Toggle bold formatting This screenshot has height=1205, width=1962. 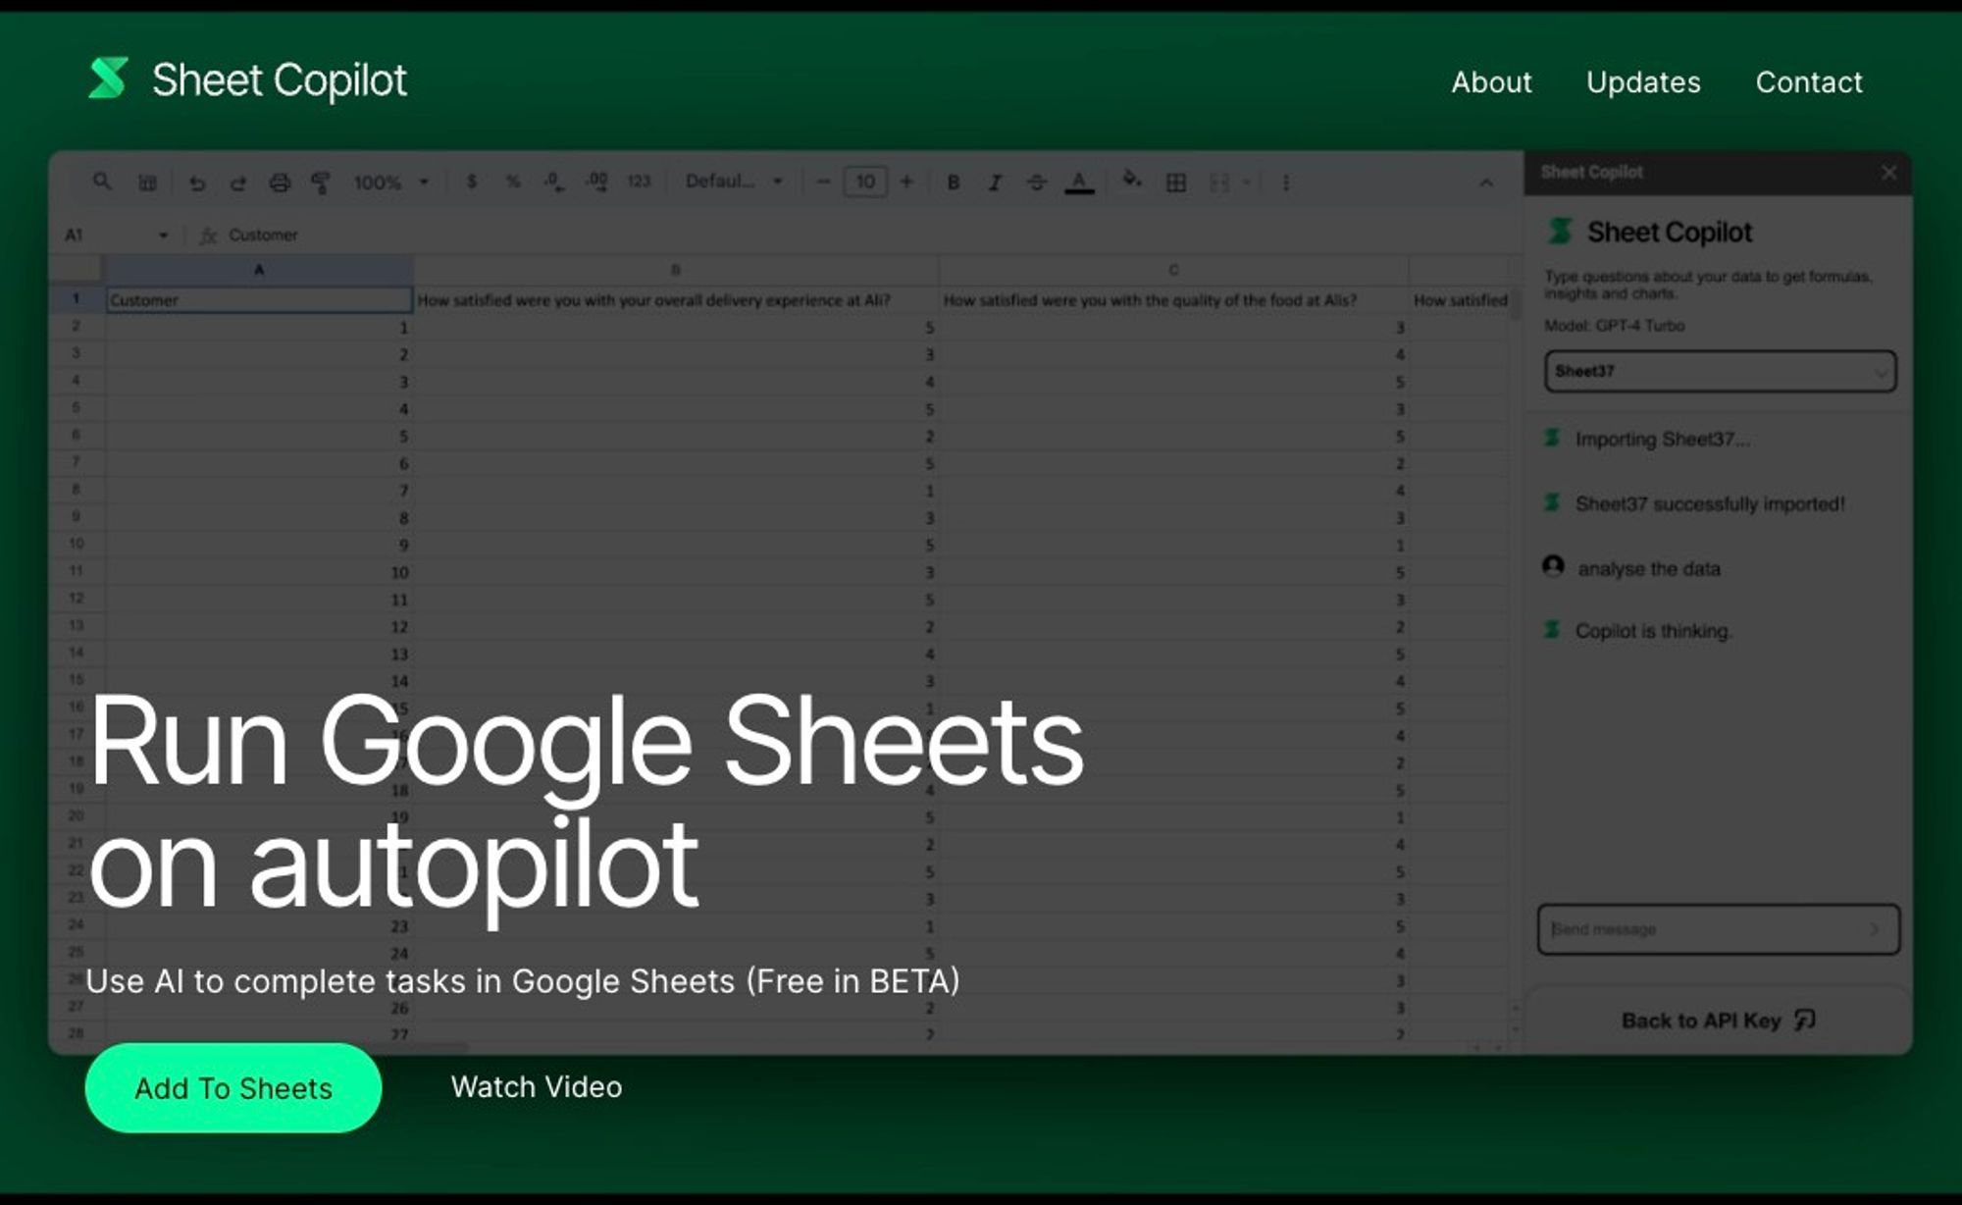point(953,183)
